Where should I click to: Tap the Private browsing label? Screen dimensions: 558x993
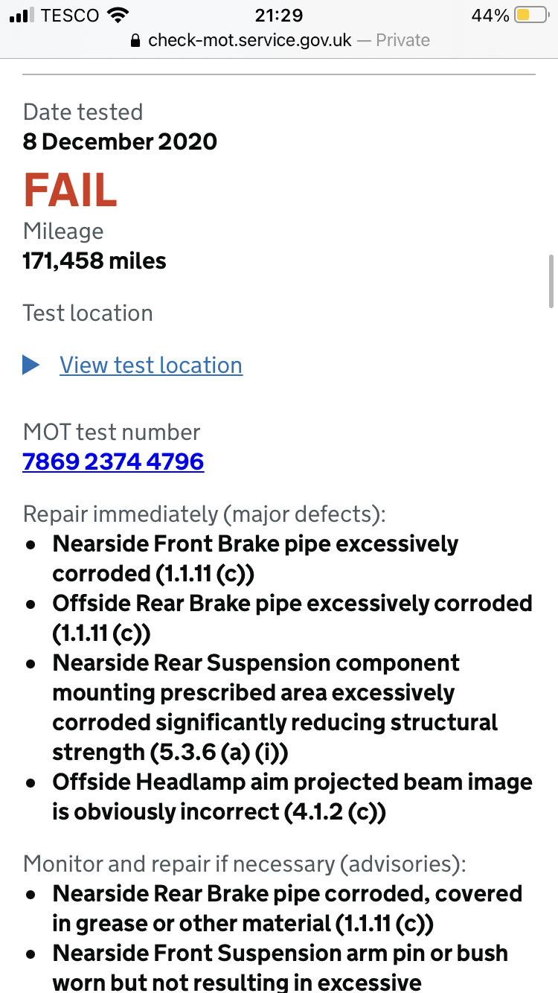403,40
